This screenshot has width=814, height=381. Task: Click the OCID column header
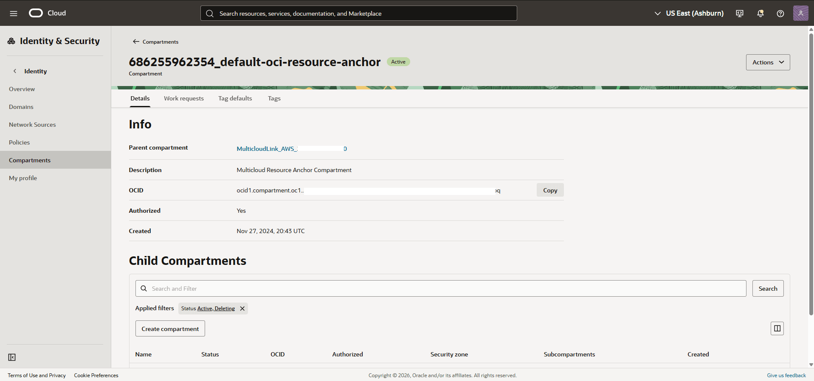click(278, 354)
